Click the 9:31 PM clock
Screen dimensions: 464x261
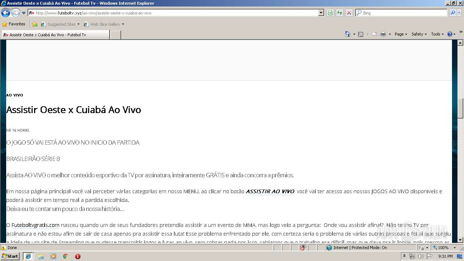[445, 256]
